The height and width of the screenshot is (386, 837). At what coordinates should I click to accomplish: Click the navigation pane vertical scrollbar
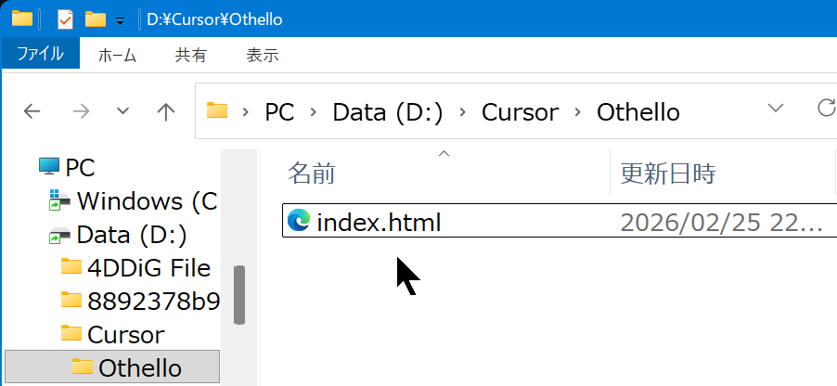pos(238,294)
